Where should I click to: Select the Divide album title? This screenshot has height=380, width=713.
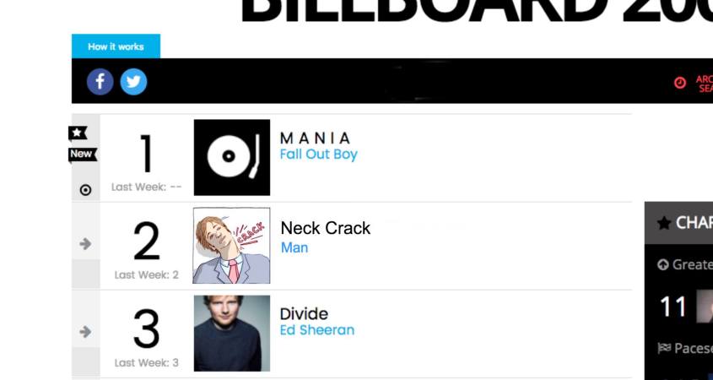[304, 314]
